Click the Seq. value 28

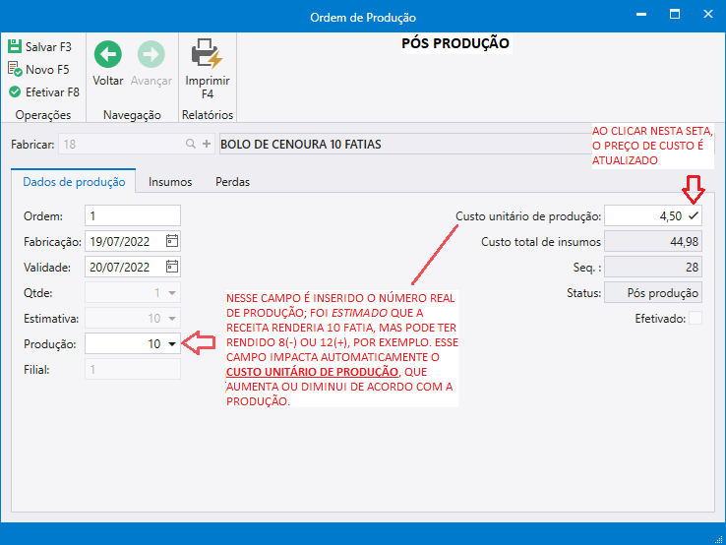653,267
